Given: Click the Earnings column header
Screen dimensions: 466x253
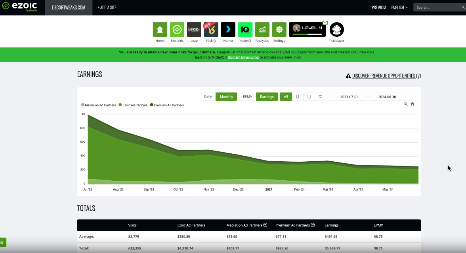Looking at the screenshot, I should (x=331, y=225).
